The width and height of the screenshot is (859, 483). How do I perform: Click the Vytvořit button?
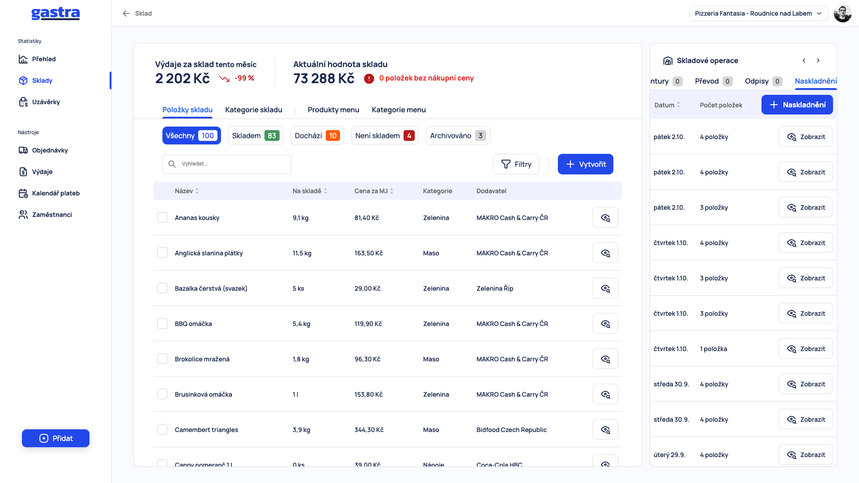pos(585,164)
